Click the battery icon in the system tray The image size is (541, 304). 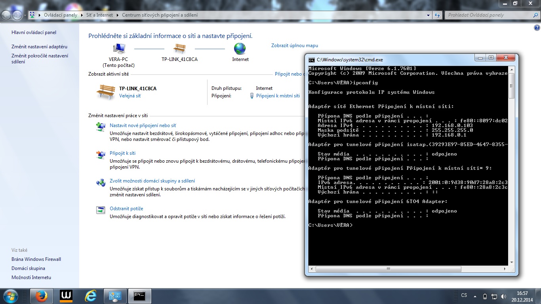[x=485, y=296]
